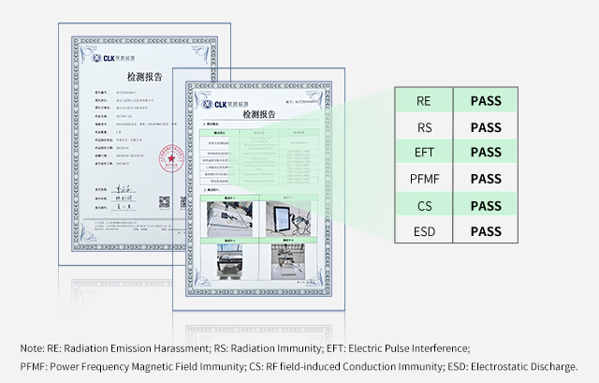599x383 pixels.
Task: Select the ESD label cell
Action: [x=423, y=231]
